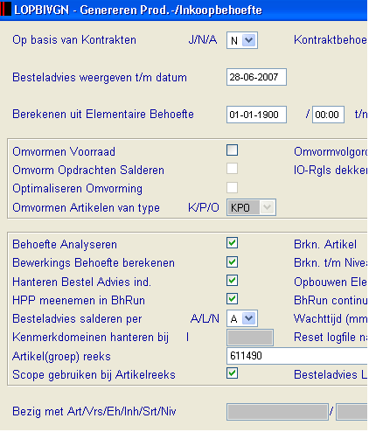The height and width of the screenshot is (439, 369).
Task: Uncheck Bewerkings Behoefte berekenen checkbox
Action: (x=232, y=261)
